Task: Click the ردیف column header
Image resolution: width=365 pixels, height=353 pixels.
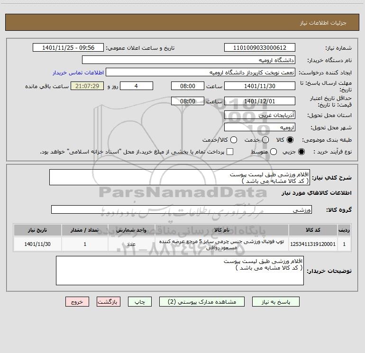Action: pos(344,230)
